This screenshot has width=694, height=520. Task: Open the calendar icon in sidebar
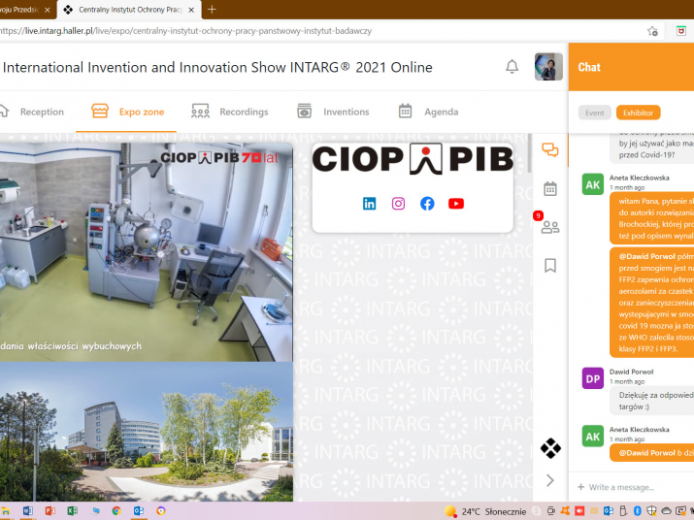(x=550, y=188)
